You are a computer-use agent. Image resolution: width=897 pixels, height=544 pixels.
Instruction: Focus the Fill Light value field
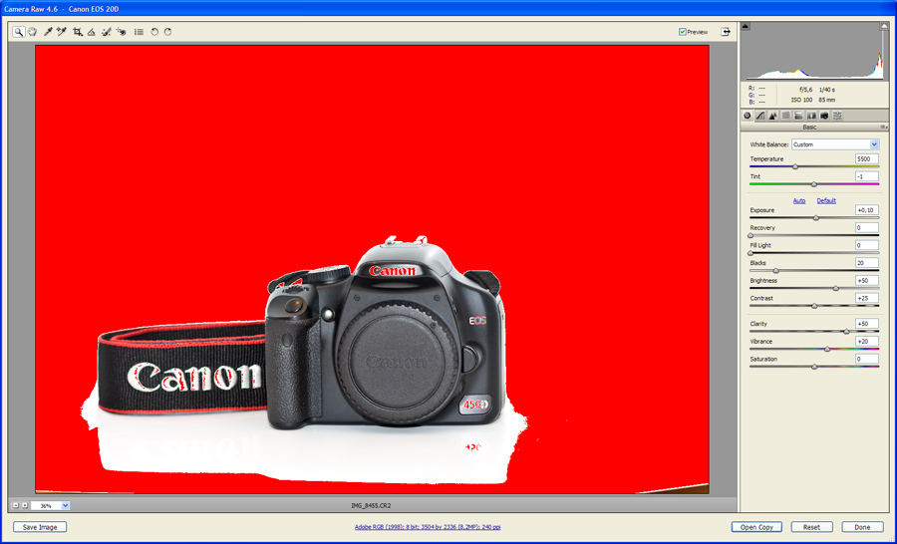(867, 245)
